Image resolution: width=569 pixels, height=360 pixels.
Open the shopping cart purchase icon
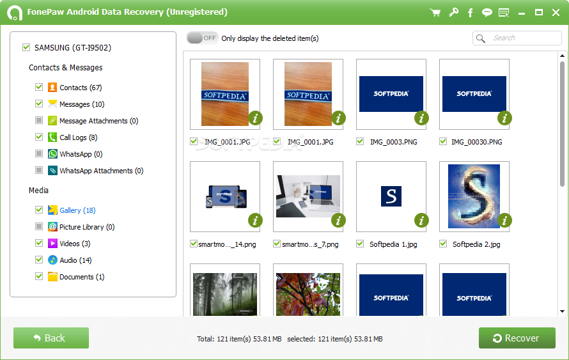[435, 13]
